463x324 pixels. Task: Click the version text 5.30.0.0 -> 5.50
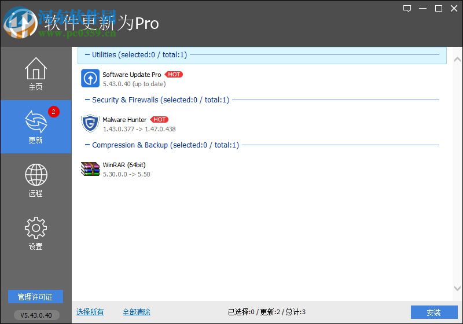point(126,174)
